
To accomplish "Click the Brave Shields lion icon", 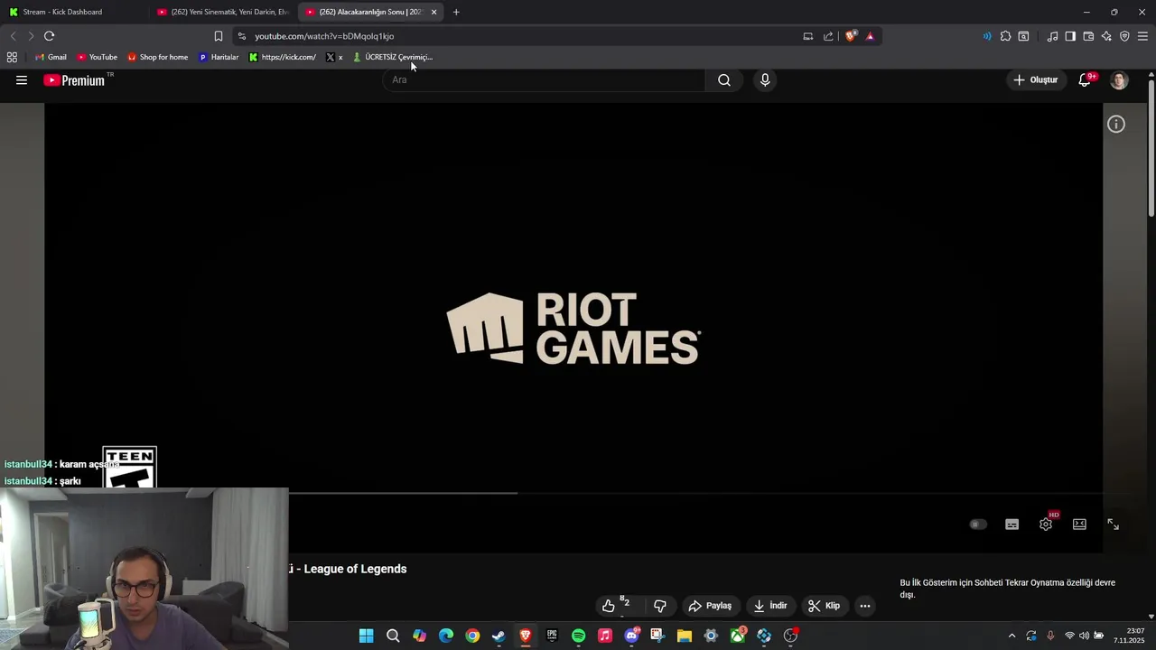I will (851, 36).
